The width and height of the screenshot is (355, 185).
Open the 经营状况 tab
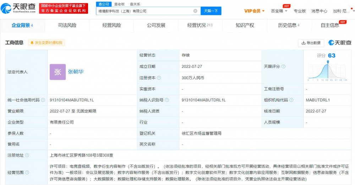point(200,25)
